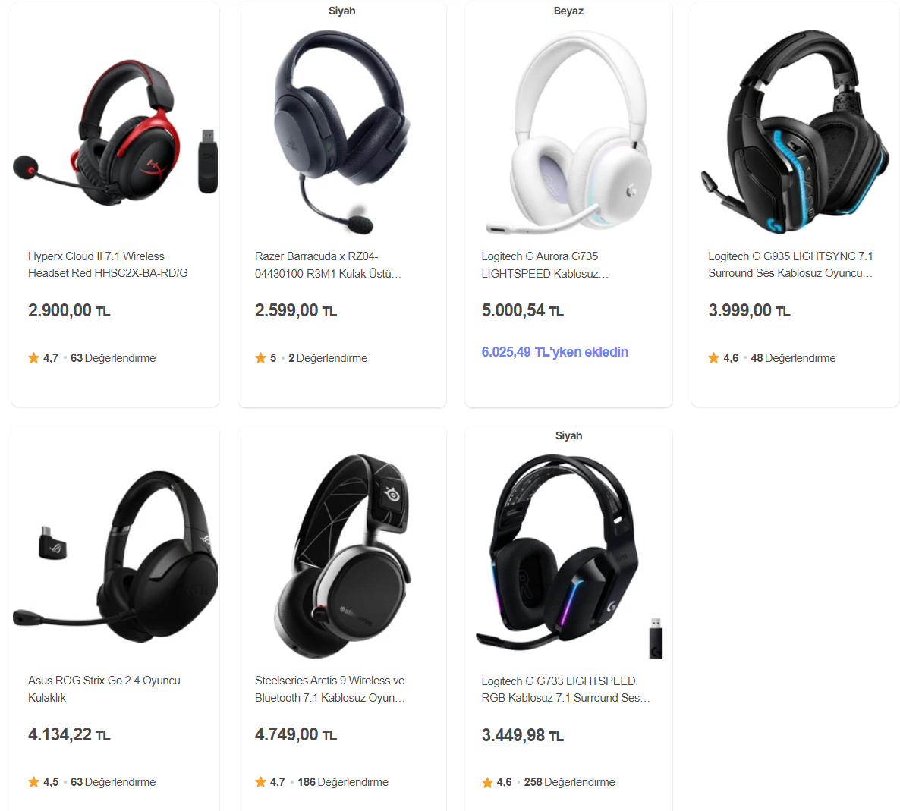Open Steelseries Arctis 9 Wireless title link
This screenshot has height=811, width=900.
coord(330,689)
